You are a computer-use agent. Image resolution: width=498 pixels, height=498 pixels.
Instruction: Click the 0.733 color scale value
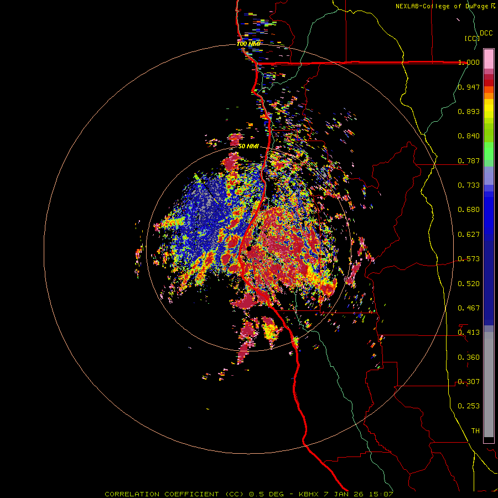[469, 185]
